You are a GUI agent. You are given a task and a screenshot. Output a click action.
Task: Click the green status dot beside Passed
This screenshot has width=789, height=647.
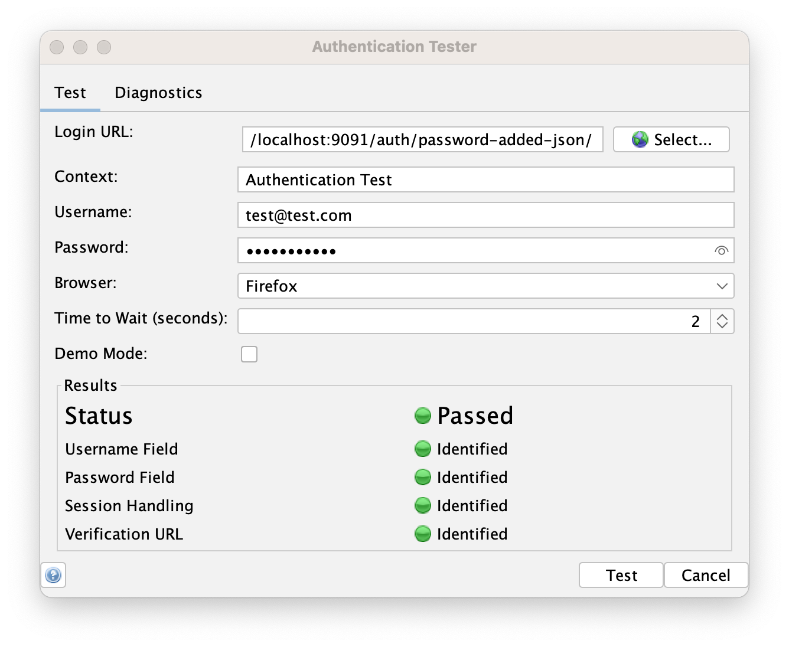click(x=422, y=416)
